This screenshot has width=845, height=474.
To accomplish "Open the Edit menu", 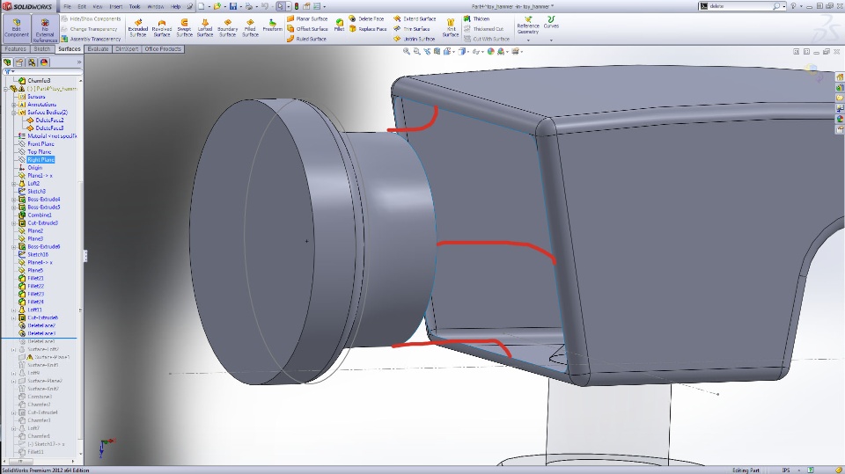I will [82, 6].
